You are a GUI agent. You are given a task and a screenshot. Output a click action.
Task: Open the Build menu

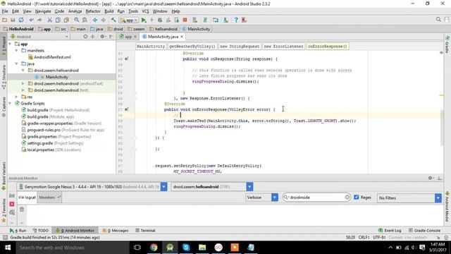tap(109, 11)
